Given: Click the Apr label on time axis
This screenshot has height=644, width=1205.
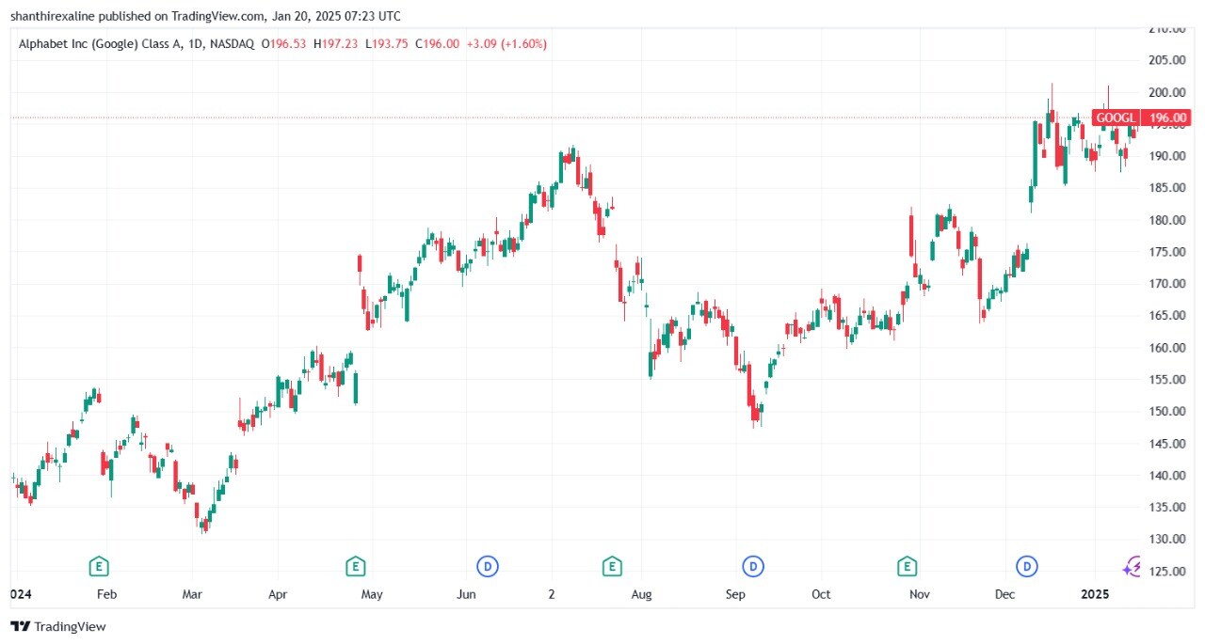Looking at the screenshot, I should point(278,594).
